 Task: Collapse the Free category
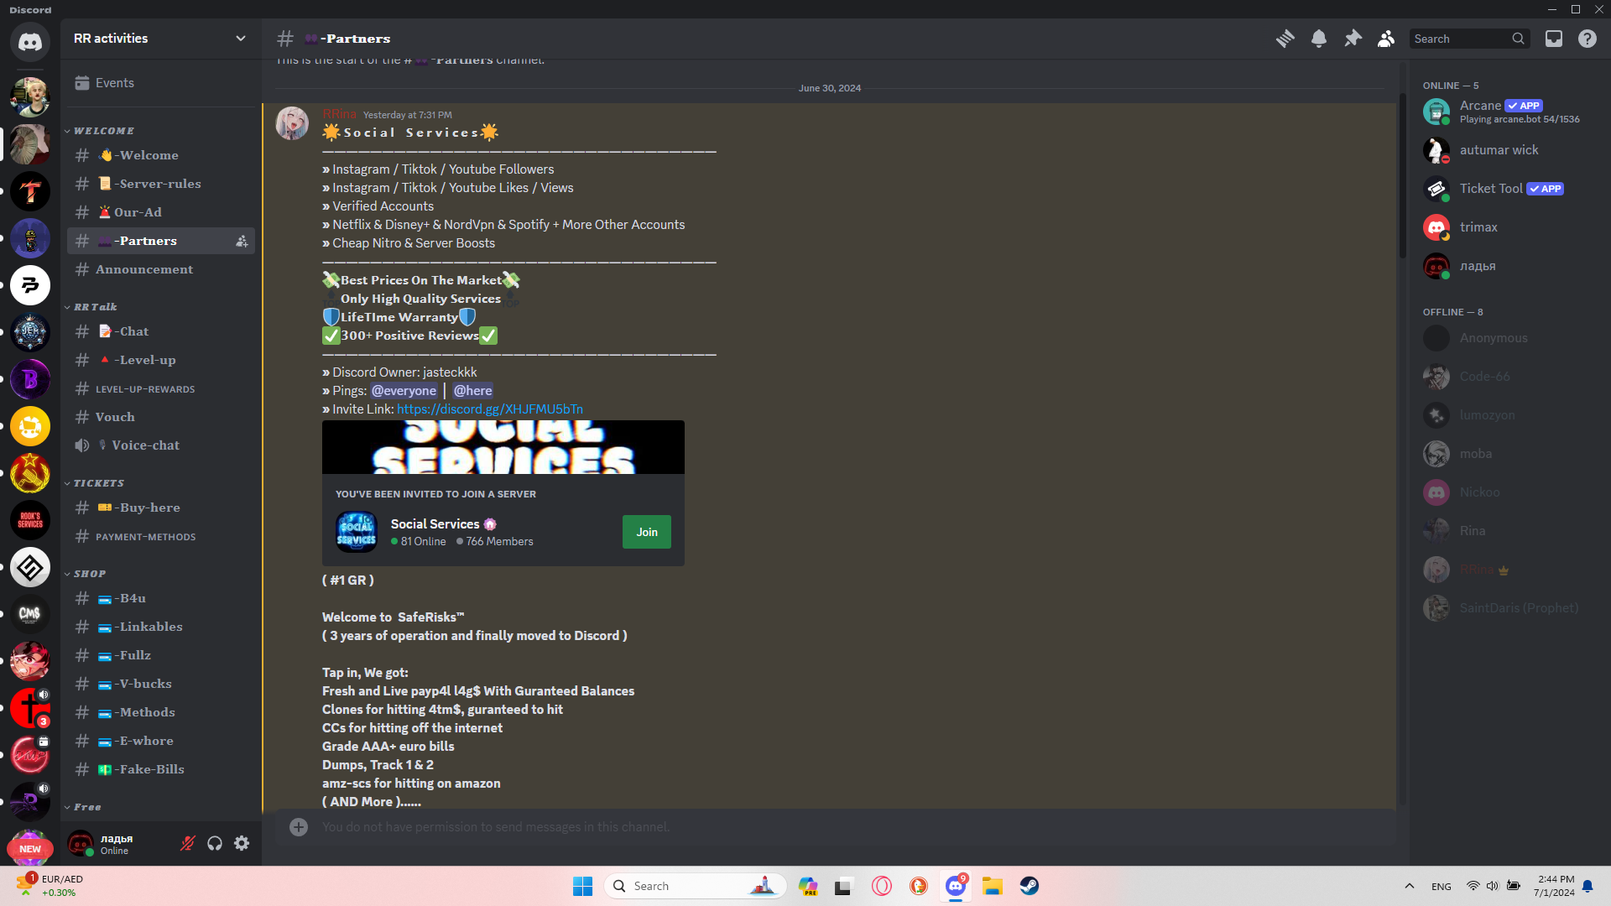point(86,807)
